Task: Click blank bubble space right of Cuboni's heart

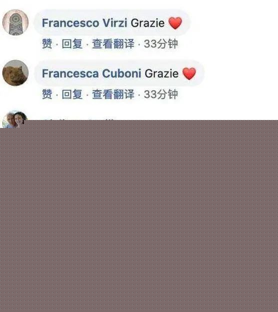Action: (x=200, y=73)
